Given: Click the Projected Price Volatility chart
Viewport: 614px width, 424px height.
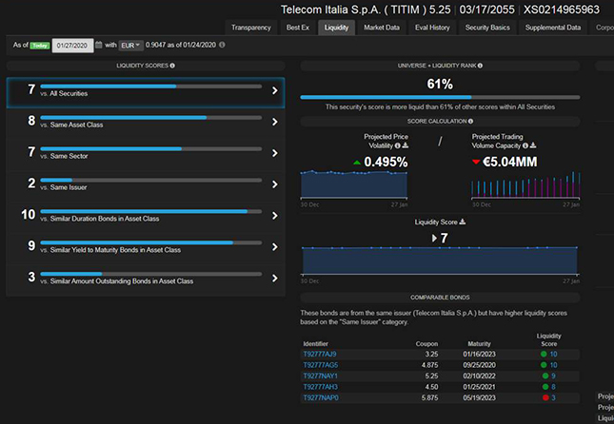Looking at the screenshot, I should point(354,184).
